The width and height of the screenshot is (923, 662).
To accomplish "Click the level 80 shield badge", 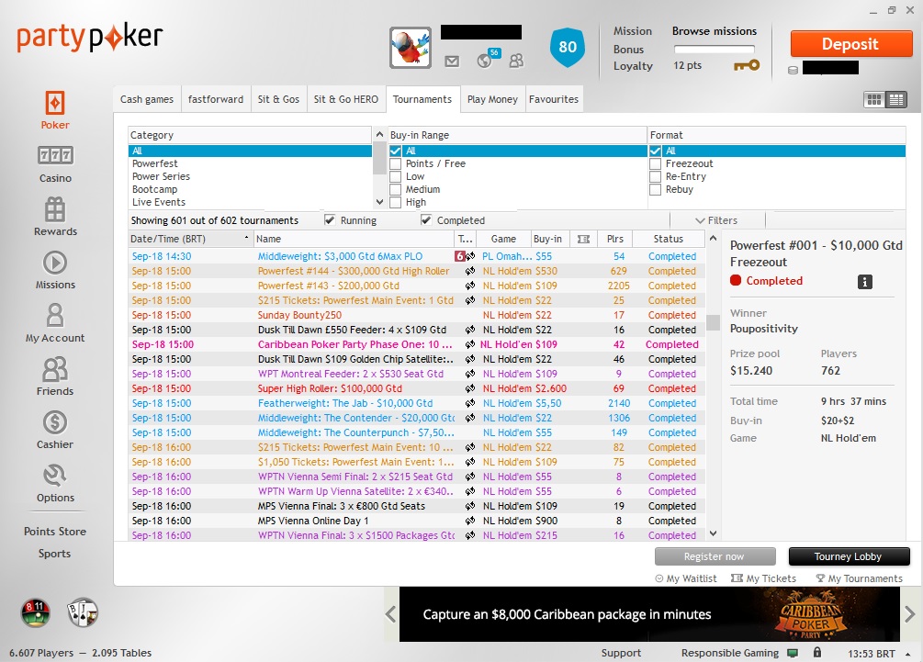I will point(568,47).
